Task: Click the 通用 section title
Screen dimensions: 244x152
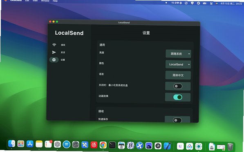Action: tap(102, 45)
